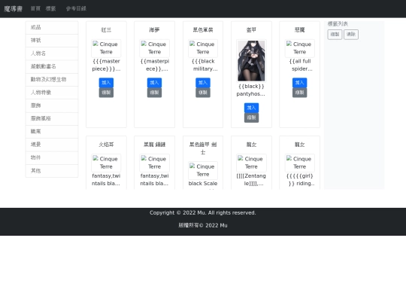Screen dimensions: 406x305
Task: Add the {{masterpiece}}, card (second card) with 加入
Action: tap(154, 83)
